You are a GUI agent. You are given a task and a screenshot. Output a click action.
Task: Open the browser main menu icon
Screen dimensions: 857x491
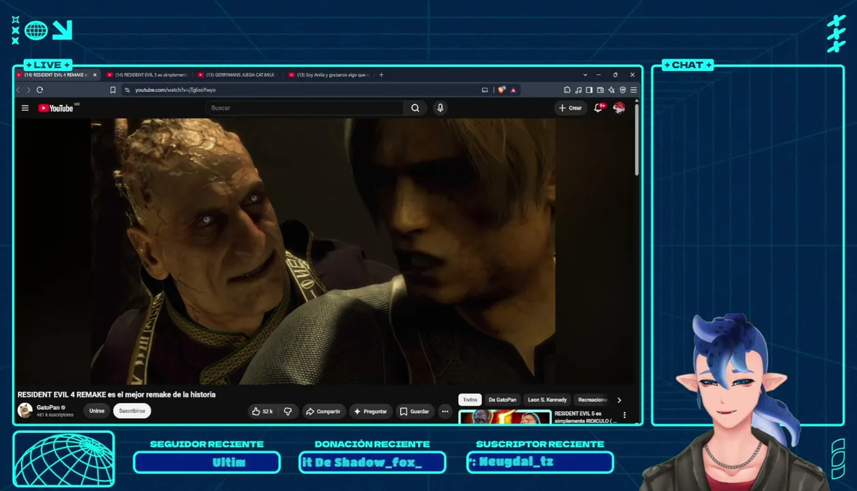tap(633, 89)
